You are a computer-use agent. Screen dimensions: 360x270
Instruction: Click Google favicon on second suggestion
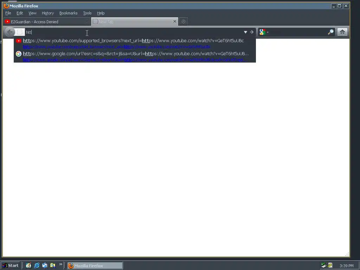coord(19,54)
